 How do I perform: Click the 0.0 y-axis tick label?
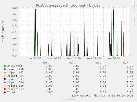tap(15, 56)
